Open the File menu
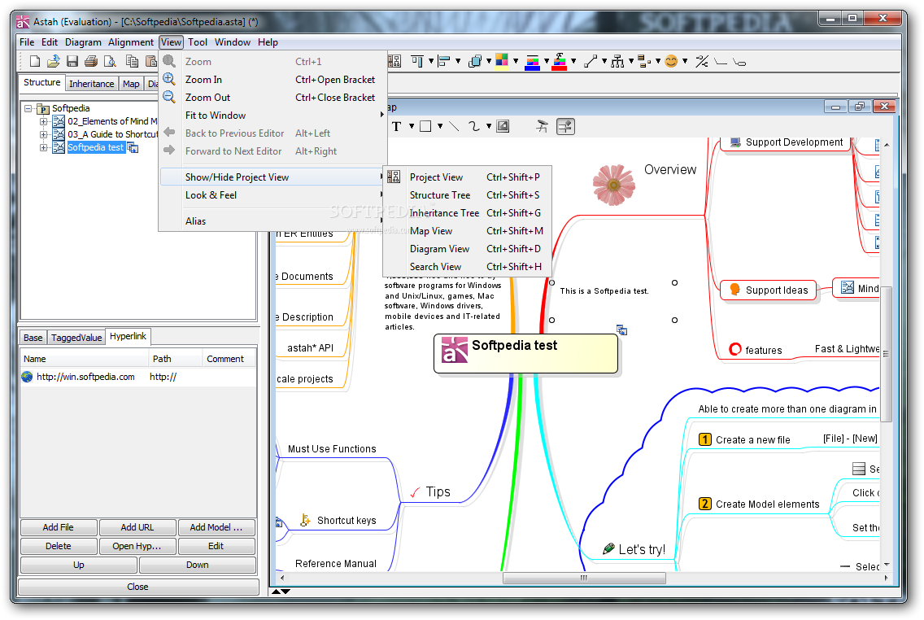The height and width of the screenshot is (620, 924). click(x=27, y=42)
